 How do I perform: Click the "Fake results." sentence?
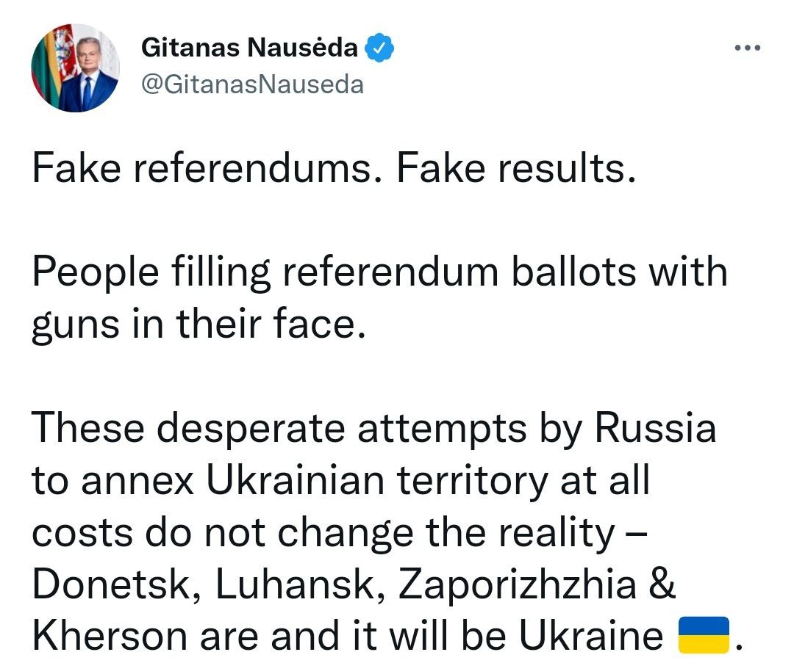[x=515, y=170]
